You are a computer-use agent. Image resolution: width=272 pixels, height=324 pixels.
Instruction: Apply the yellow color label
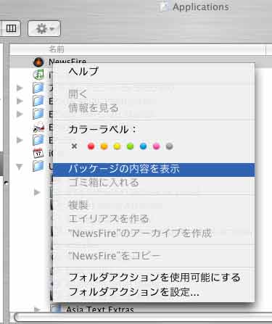pyautogui.click(x=117, y=146)
